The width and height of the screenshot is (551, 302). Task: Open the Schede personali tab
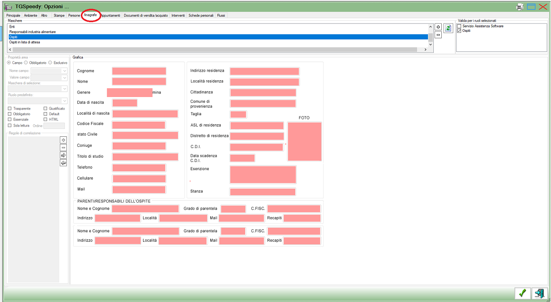tap(201, 16)
